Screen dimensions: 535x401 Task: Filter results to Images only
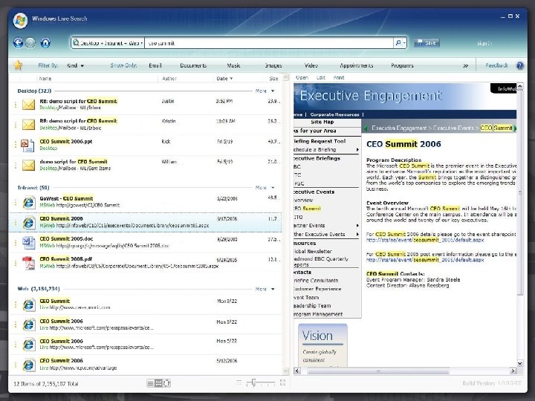(x=273, y=65)
